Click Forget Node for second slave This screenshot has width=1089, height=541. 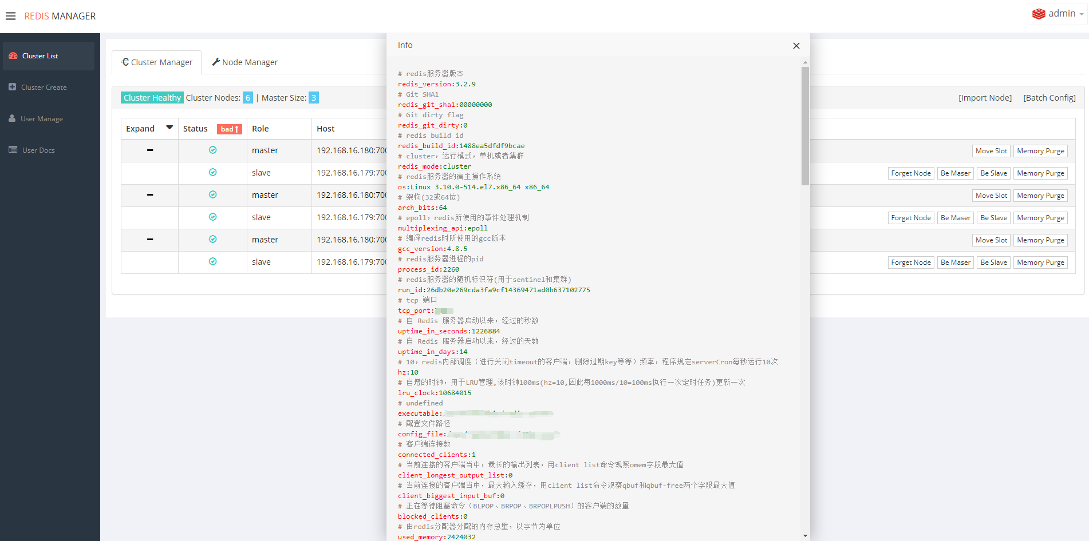pyautogui.click(x=911, y=218)
